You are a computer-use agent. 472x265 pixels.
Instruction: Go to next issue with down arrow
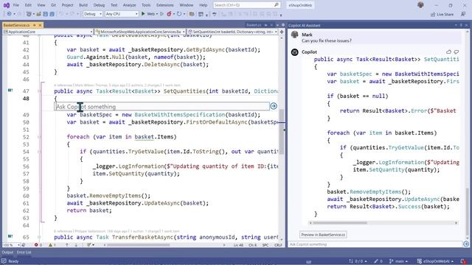point(76,245)
